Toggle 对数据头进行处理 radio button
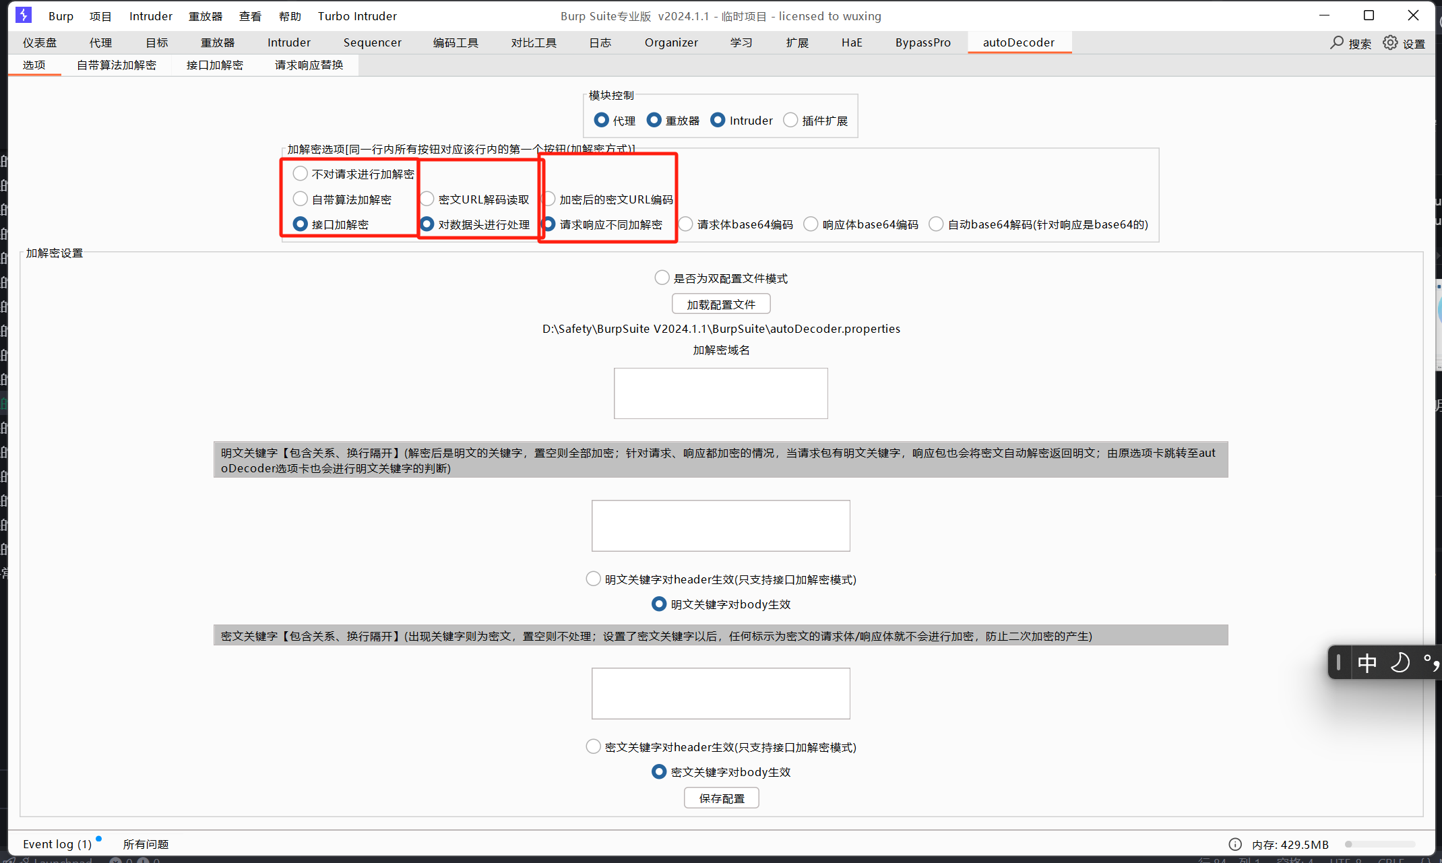 [427, 224]
